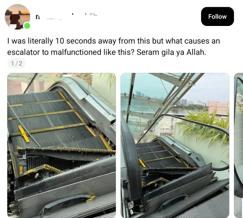
Task: Click the green online status dot
Action: pos(27,26)
